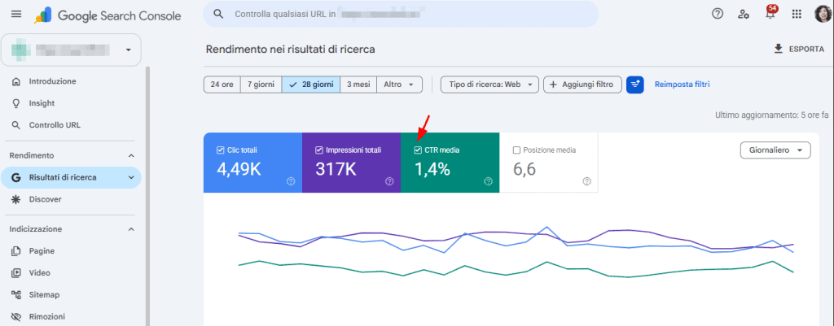The width and height of the screenshot is (834, 326).
Task: Click help icon on Clic totali card
Action: pyautogui.click(x=291, y=181)
